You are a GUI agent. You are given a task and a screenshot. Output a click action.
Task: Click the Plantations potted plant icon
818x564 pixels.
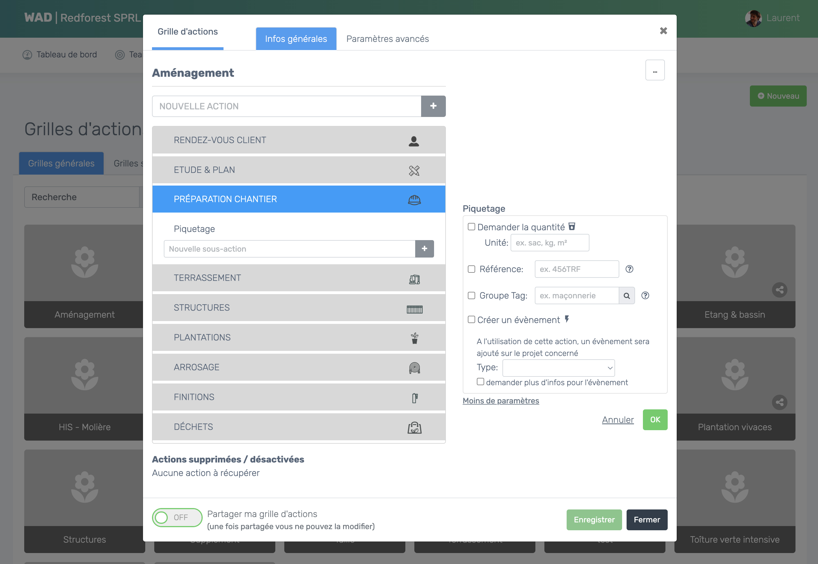[x=414, y=338]
